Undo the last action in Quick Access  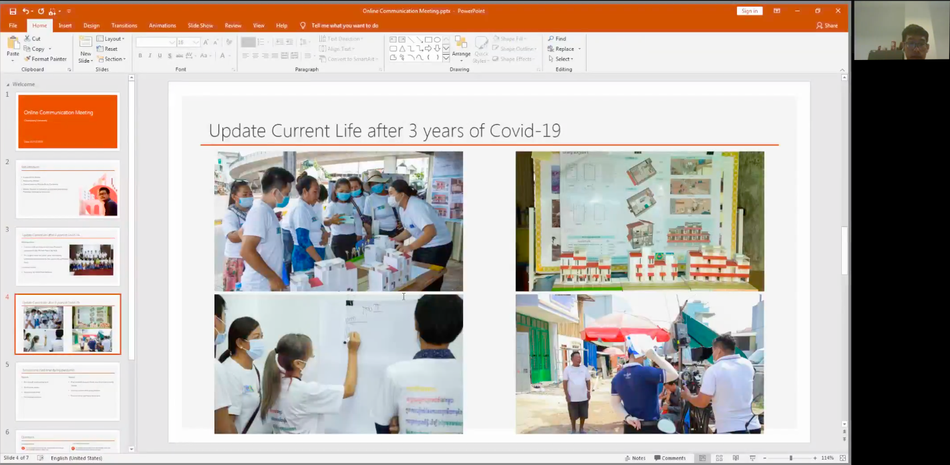click(25, 11)
